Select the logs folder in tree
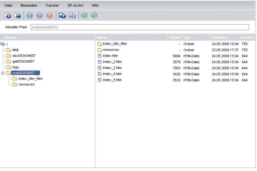The height and width of the screenshot is (171, 257). click(15, 67)
